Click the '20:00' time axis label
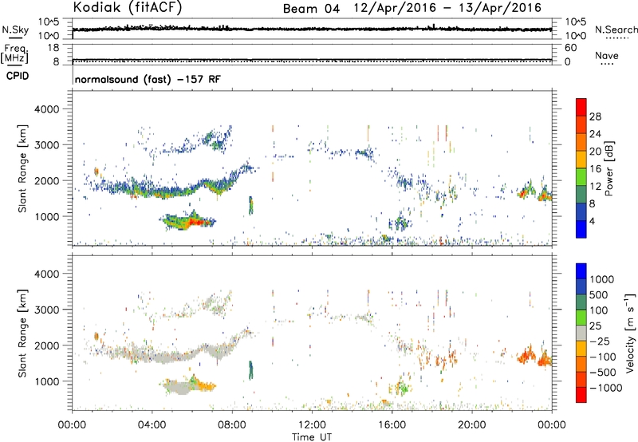638x442 pixels. [472, 425]
